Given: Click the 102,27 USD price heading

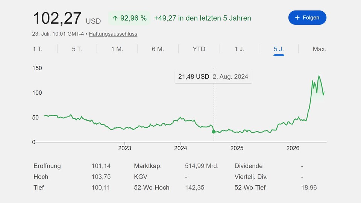Looking at the screenshot, I should pos(67,18).
